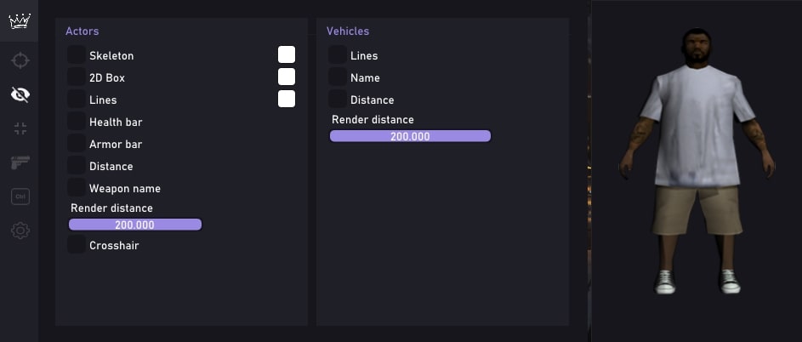Screen dimensions: 802x342
Task: Click the crown logo icon
Action: tap(20, 21)
